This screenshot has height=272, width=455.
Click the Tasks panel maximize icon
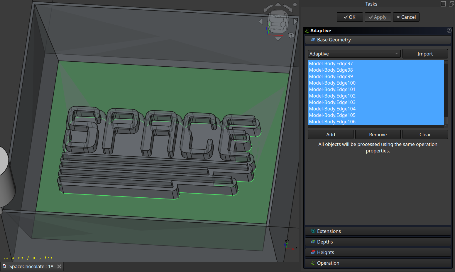[x=443, y=4]
